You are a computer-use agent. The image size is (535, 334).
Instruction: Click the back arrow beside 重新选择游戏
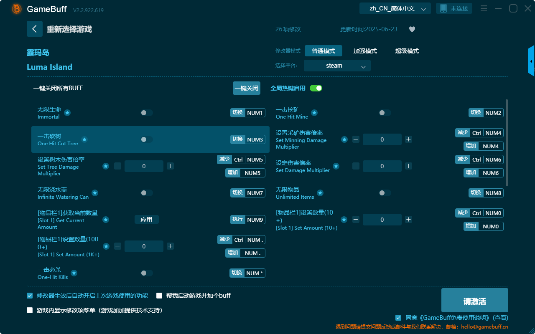point(35,28)
